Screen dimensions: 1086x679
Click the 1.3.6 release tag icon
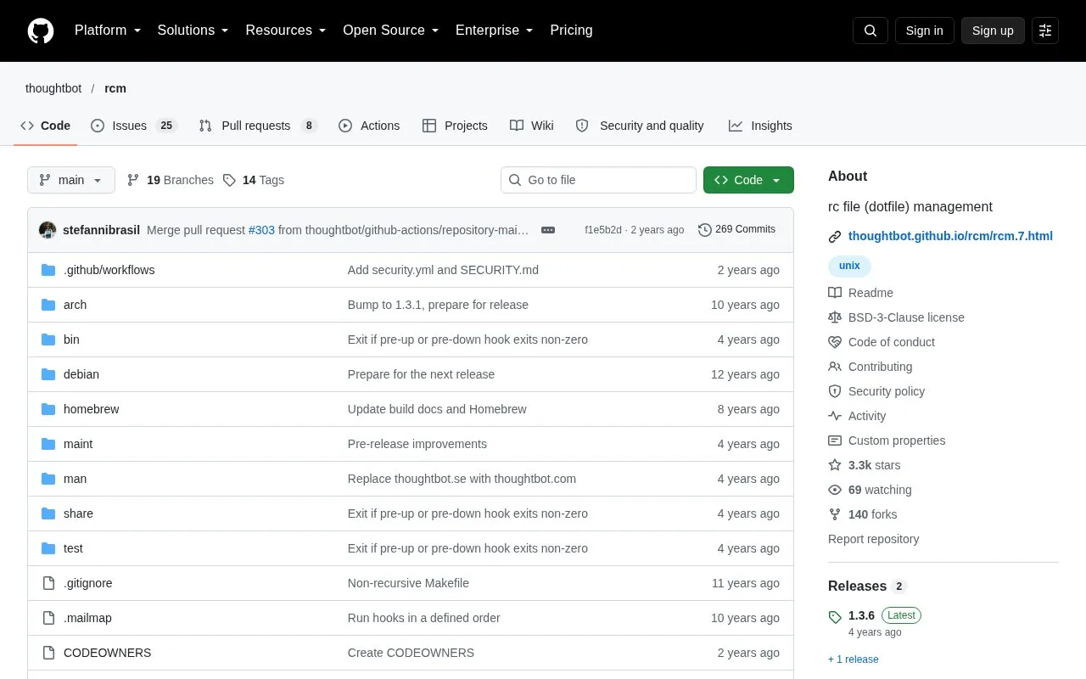(835, 616)
